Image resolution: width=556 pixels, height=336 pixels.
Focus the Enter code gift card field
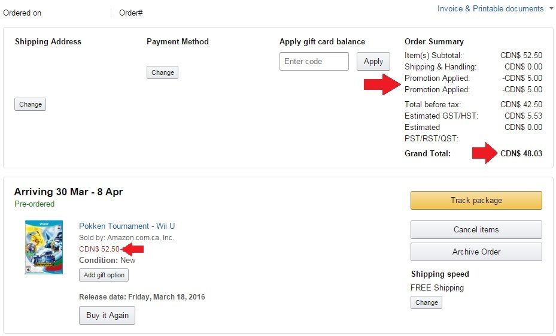point(314,61)
